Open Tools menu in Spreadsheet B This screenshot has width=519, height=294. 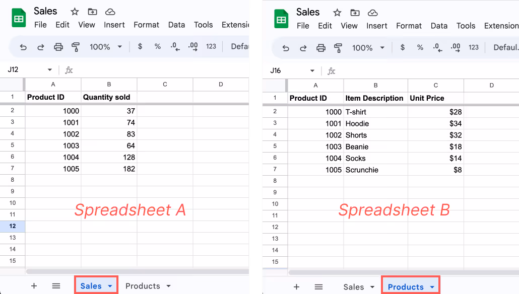(466, 26)
